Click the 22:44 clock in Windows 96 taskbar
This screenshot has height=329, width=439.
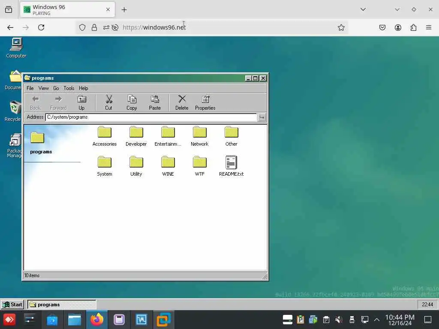point(427,305)
